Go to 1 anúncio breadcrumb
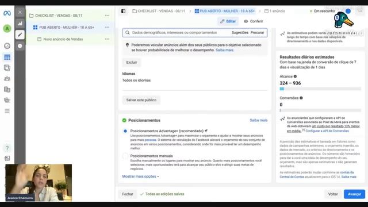The height and width of the screenshot is (207, 368). click(x=275, y=11)
